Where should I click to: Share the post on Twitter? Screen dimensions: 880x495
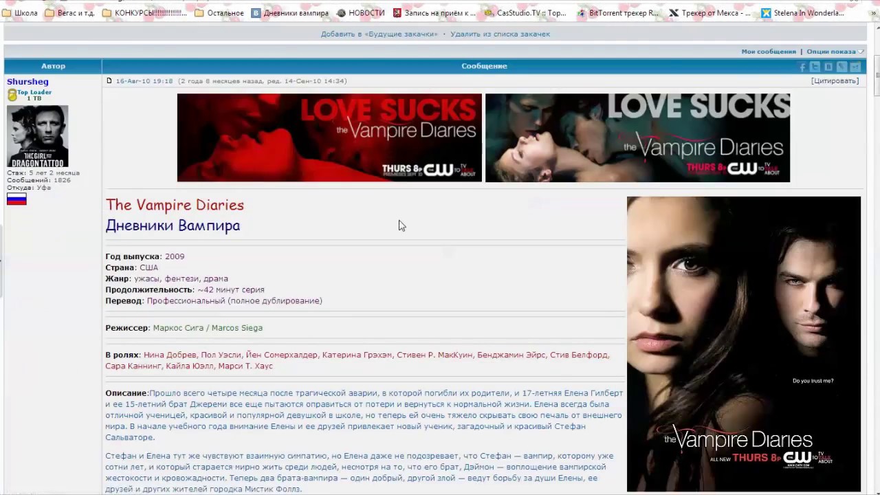[815, 67]
